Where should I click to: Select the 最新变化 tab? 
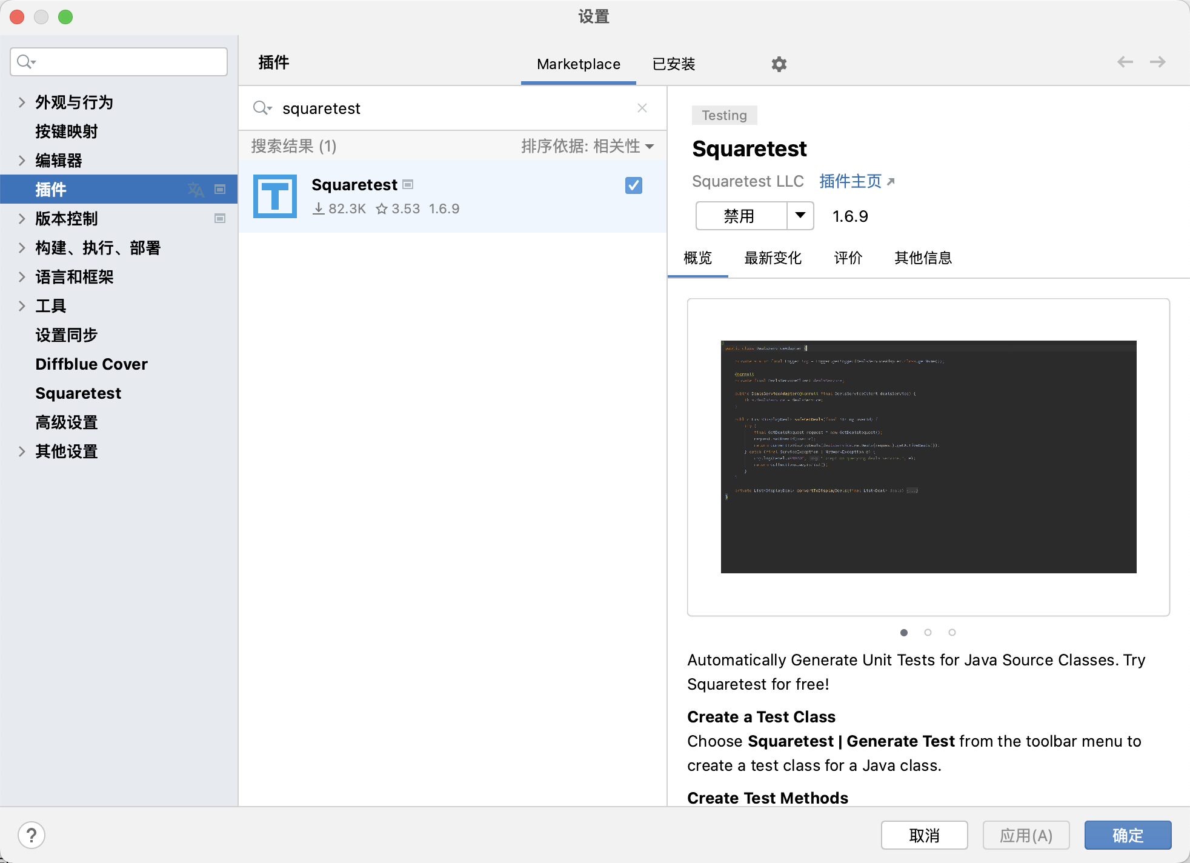tap(773, 258)
